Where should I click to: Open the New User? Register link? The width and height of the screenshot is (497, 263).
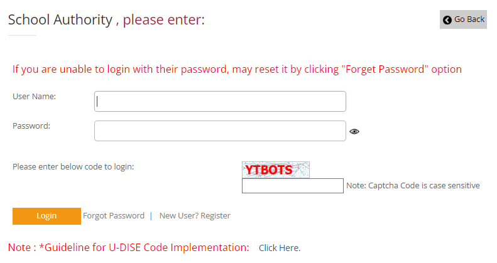(x=195, y=216)
